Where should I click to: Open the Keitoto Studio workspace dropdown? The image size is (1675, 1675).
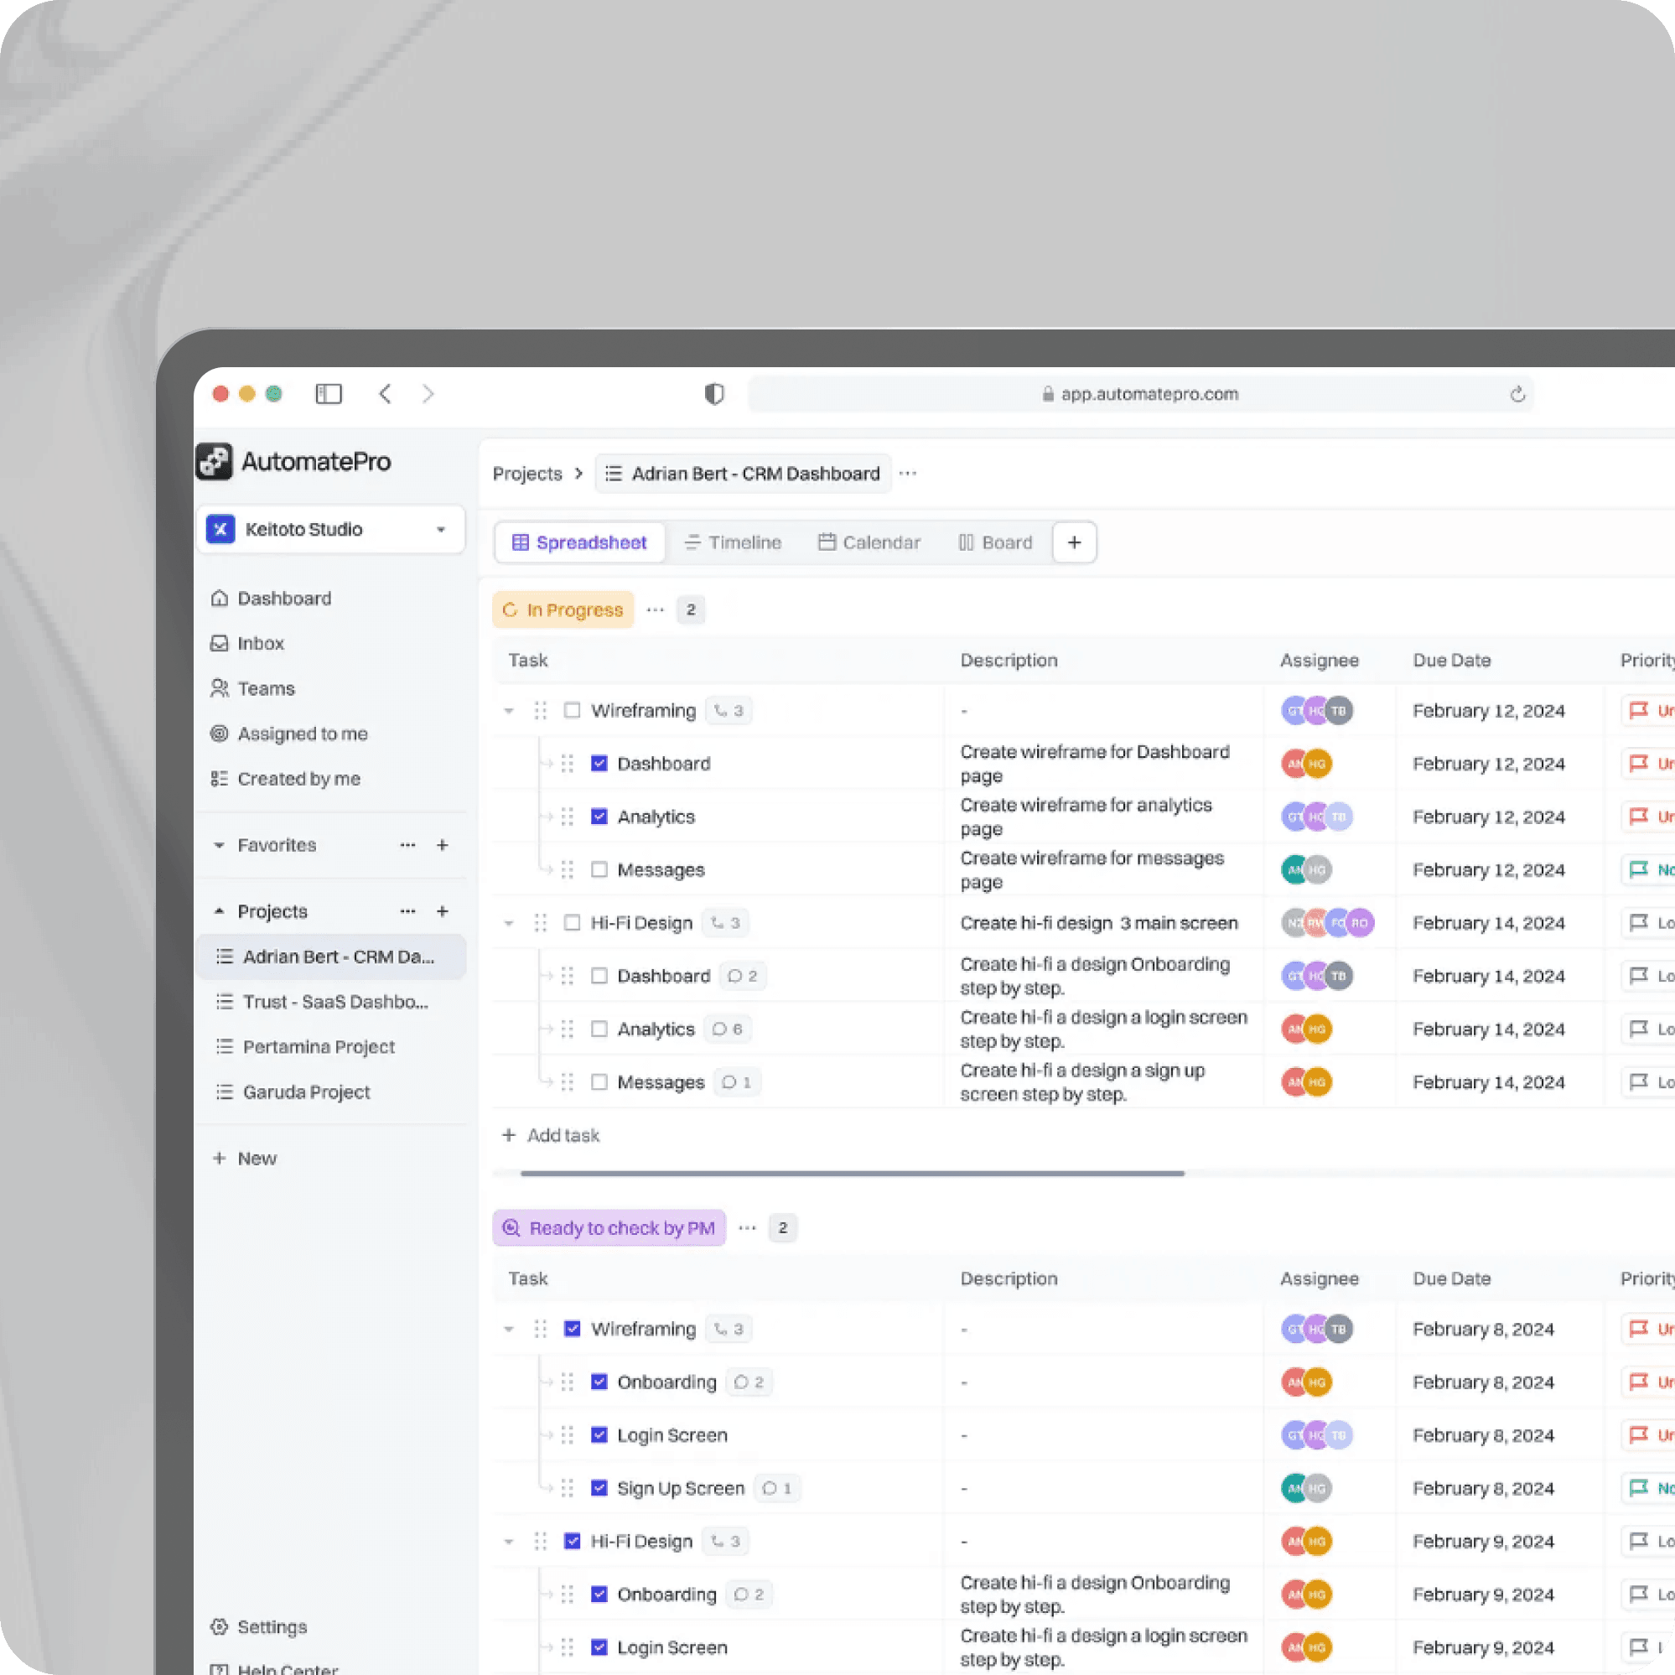click(x=440, y=530)
